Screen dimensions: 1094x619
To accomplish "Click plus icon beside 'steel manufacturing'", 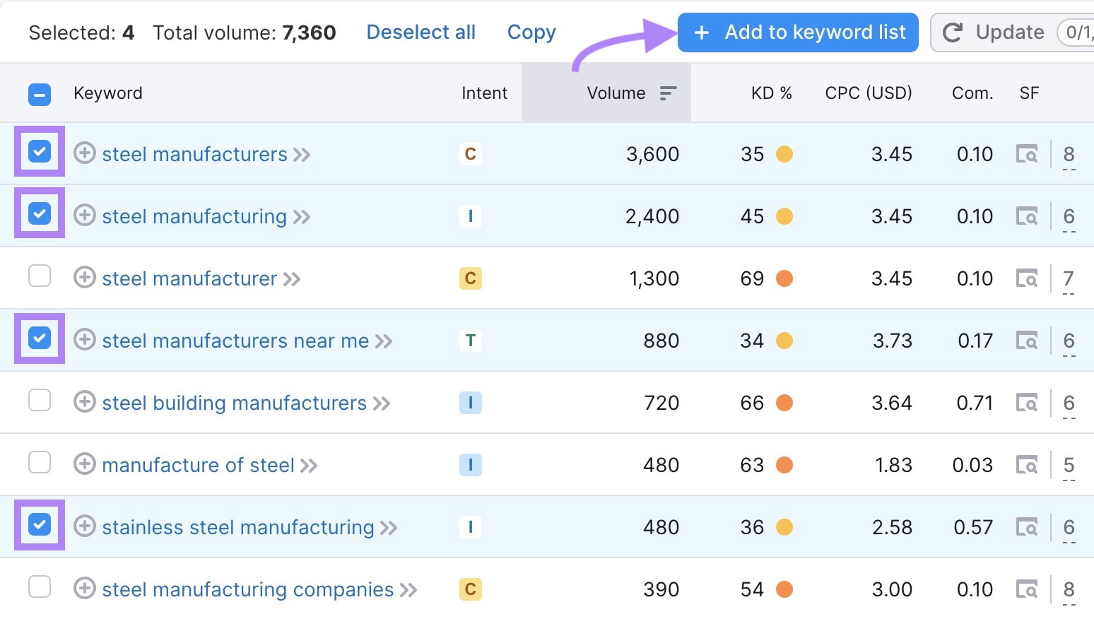I will pos(85,216).
